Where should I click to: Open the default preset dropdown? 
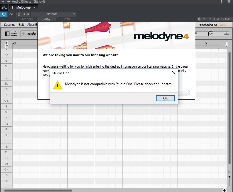point(54,14)
